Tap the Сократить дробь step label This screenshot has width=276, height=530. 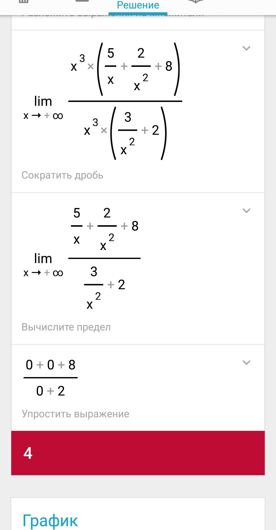62,175
